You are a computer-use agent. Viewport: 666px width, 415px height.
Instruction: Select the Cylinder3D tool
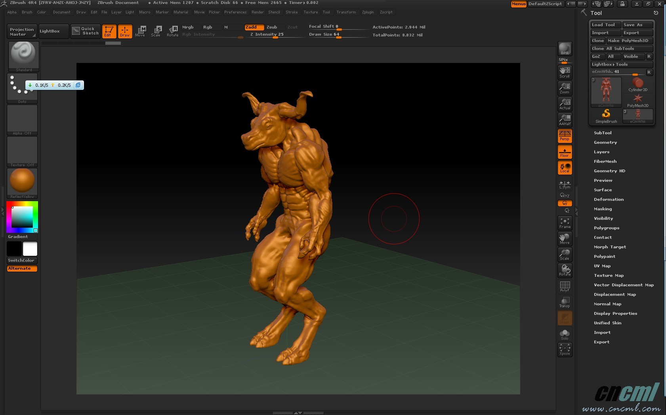pos(638,85)
